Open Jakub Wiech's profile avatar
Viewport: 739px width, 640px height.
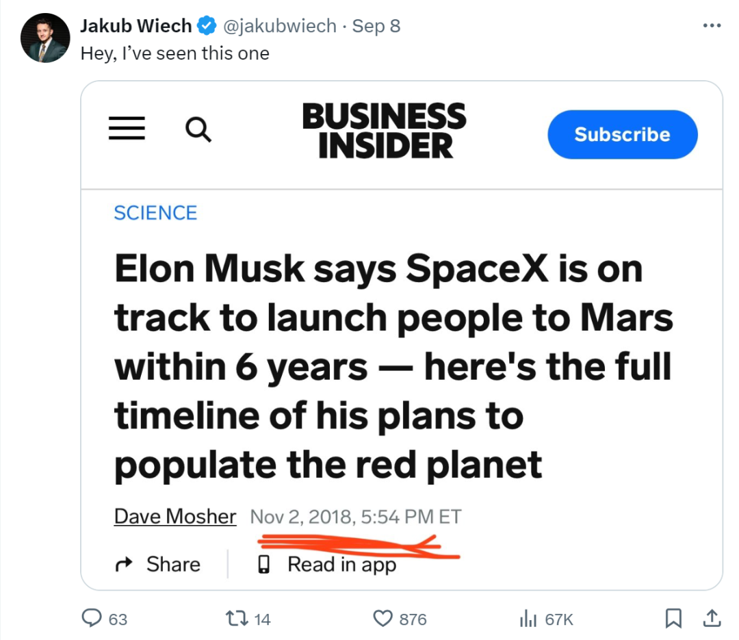click(44, 38)
